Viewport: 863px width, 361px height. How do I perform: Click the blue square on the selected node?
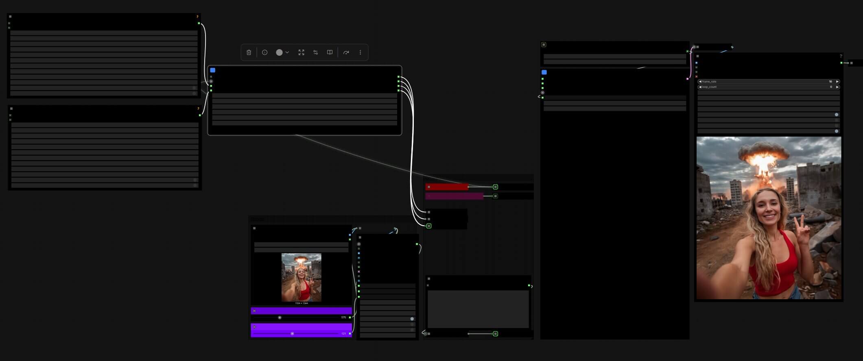[x=212, y=70]
